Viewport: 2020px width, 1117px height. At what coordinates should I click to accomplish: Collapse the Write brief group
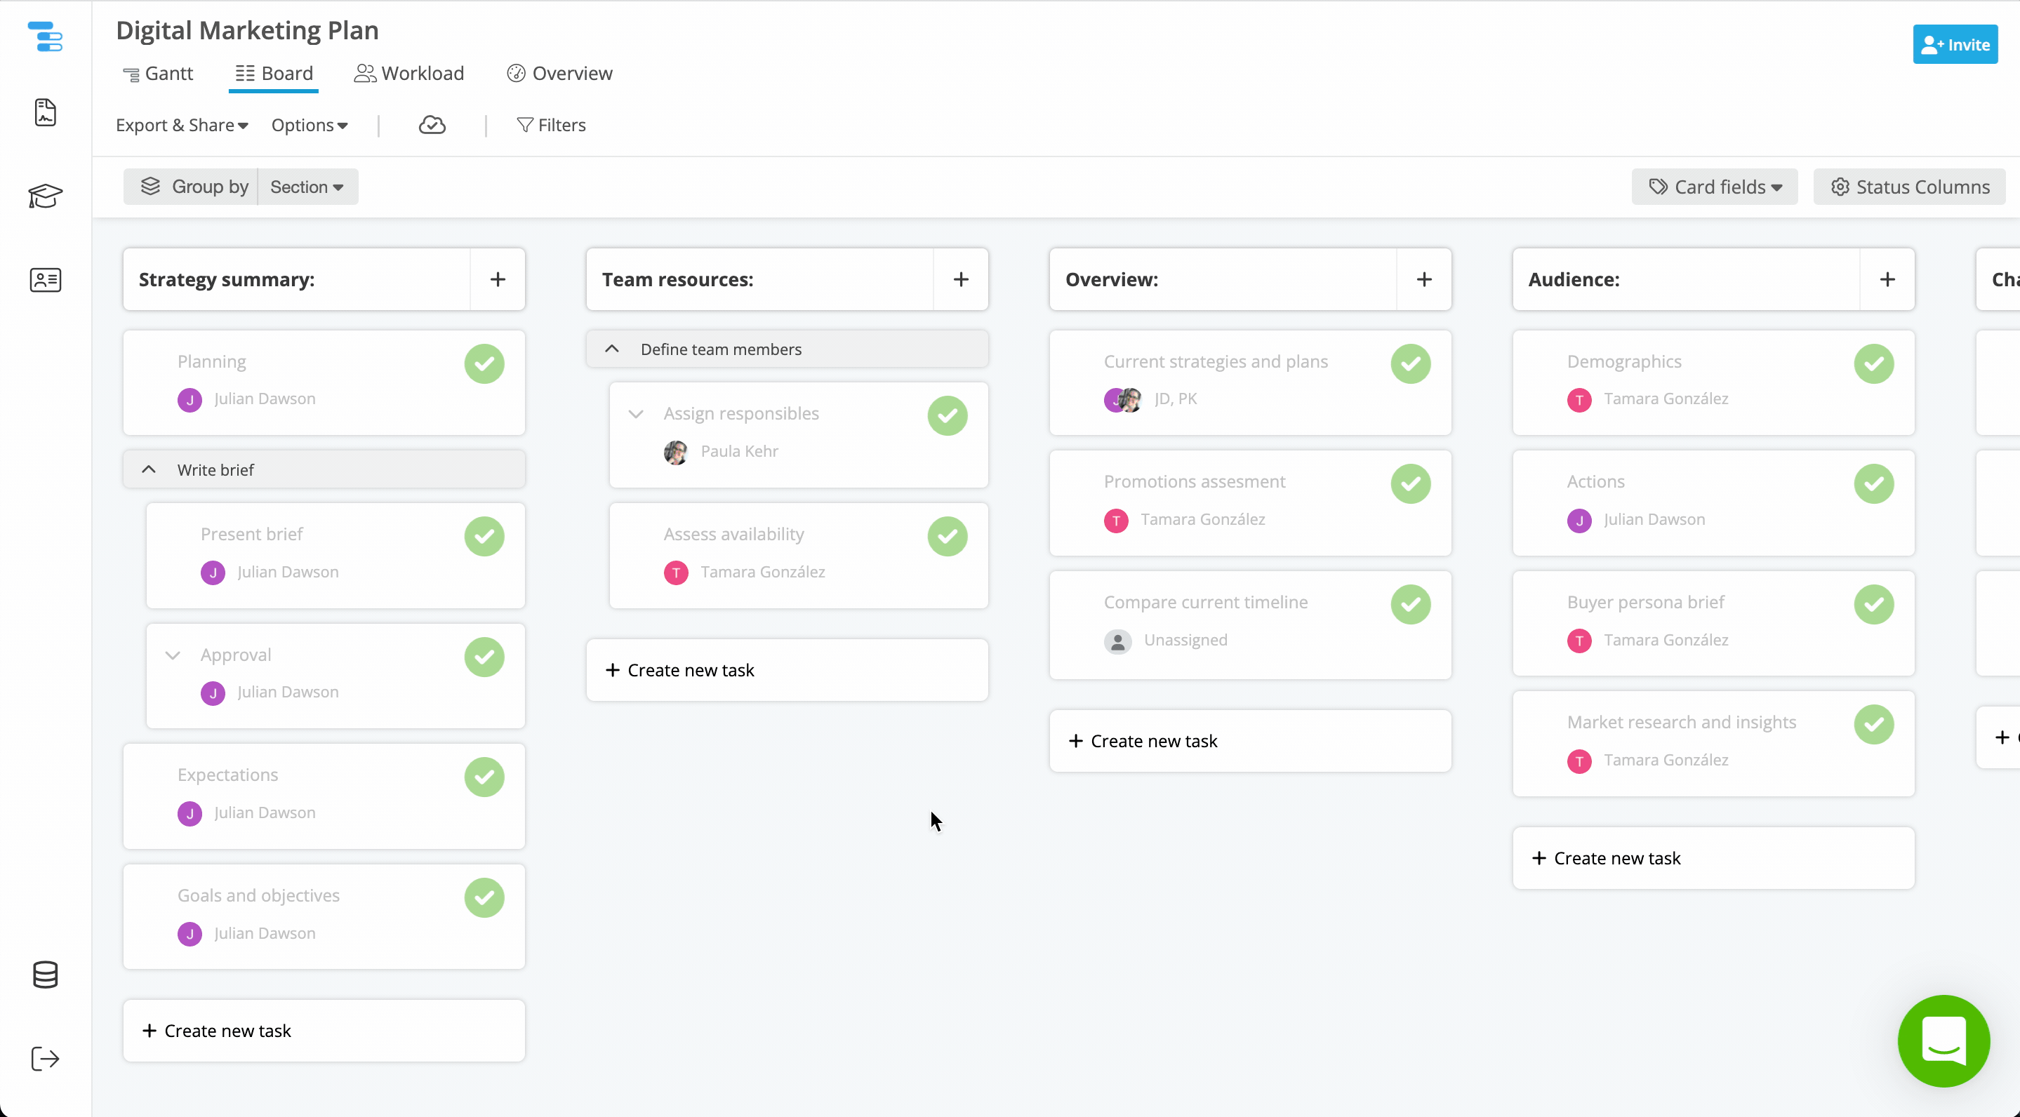[x=149, y=469]
